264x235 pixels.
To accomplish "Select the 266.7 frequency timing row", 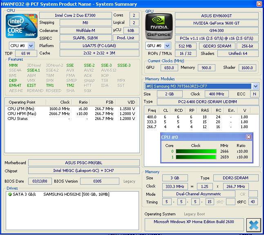I will [197, 127].
